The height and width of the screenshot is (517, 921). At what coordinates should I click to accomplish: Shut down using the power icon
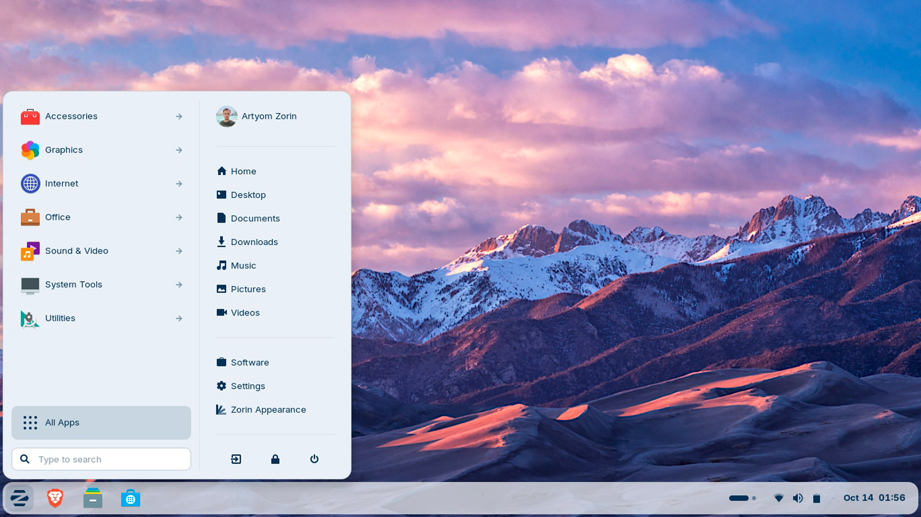click(314, 459)
